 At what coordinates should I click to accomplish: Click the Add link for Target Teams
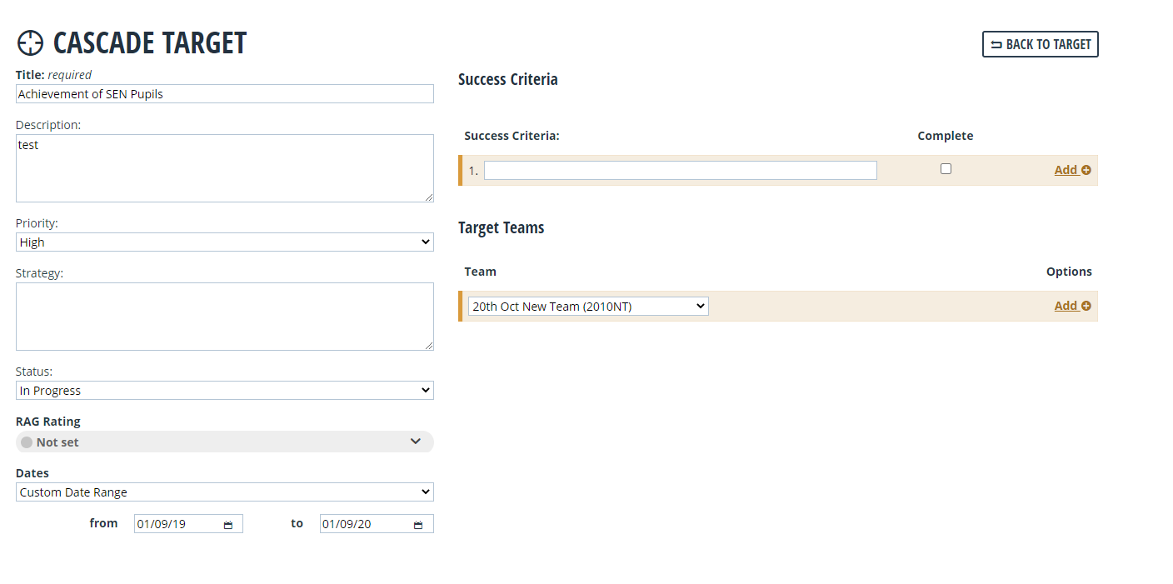pos(1066,306)
